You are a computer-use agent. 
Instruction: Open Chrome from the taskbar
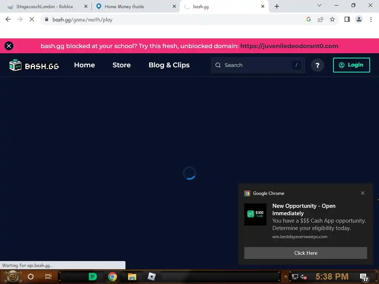(113, 277)
